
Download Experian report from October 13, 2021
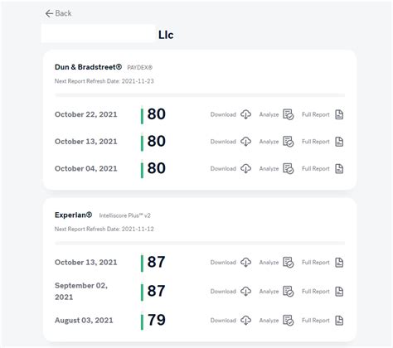245,262
